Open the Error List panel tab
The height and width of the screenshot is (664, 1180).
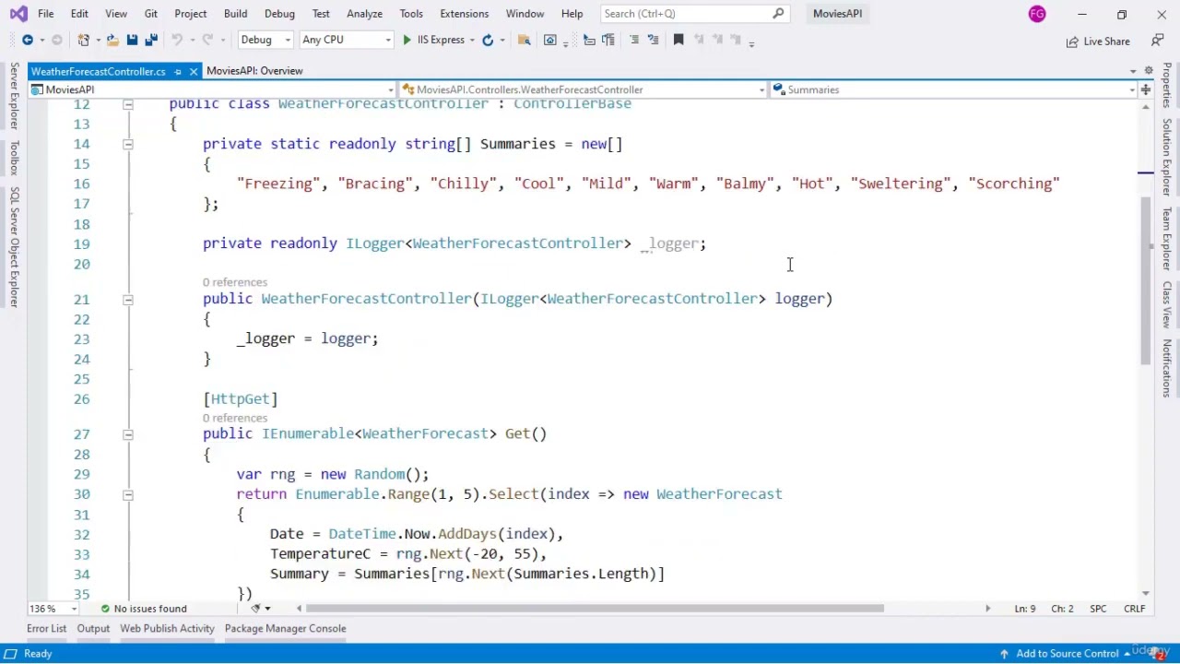46,629
